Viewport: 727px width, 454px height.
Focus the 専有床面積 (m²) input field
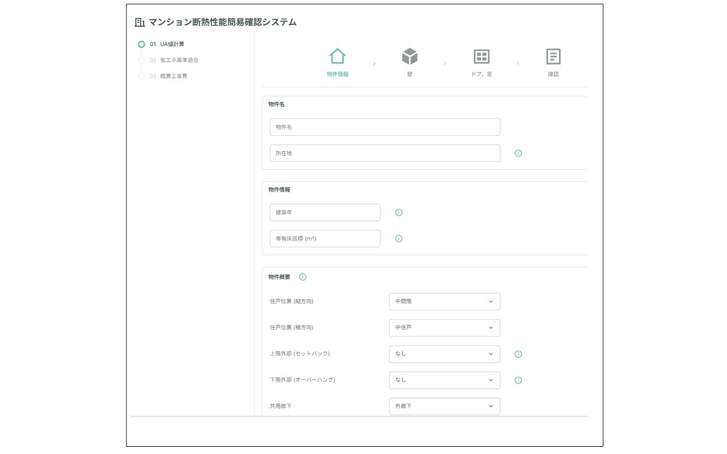(325, 239)
